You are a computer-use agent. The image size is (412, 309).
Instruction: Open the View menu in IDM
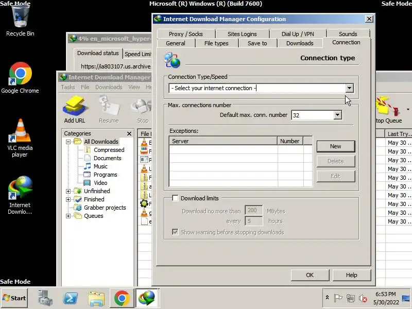(x=134, y=87)
